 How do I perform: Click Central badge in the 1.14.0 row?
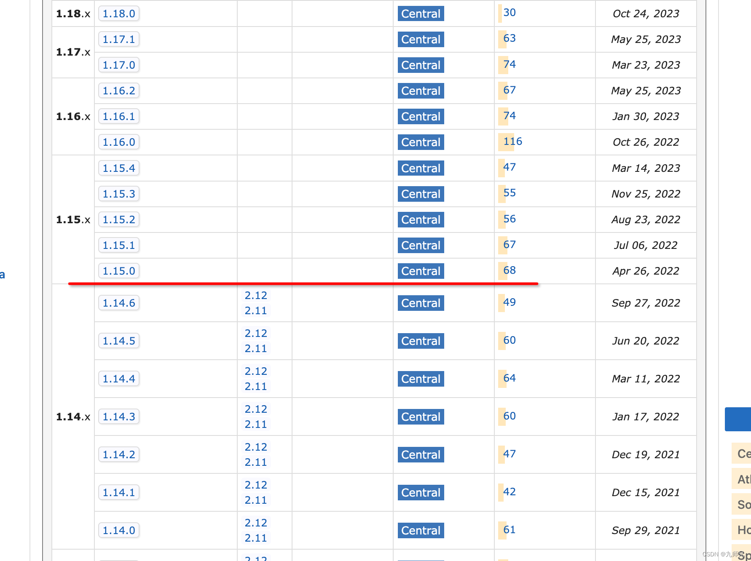[x=421, y=530]
